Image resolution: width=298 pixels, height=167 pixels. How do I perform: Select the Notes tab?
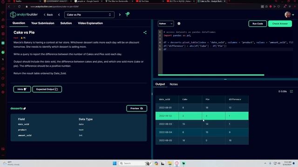coord(174,84)
